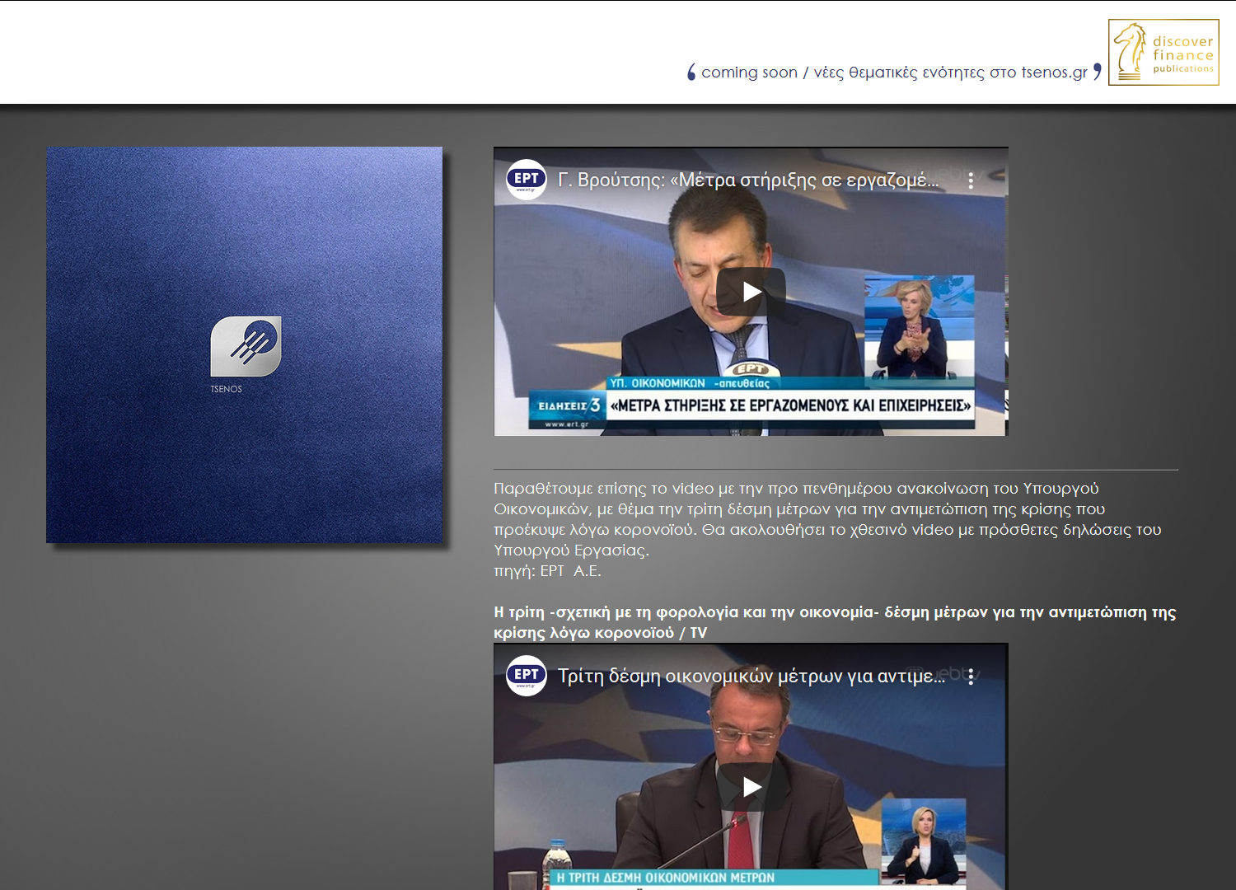Click the Tsenos logo emblem on the blue cover

click(x=246, y=346)
